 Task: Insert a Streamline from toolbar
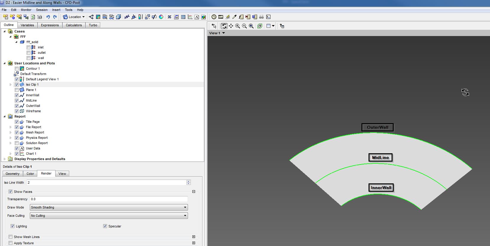(105, 17)
